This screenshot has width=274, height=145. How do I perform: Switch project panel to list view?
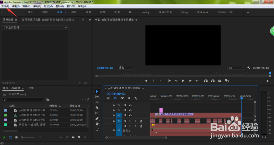(10, 137)
